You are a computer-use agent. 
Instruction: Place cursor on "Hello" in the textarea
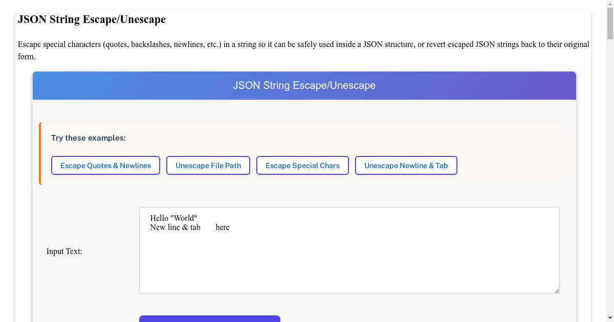[x=159, y=218]
